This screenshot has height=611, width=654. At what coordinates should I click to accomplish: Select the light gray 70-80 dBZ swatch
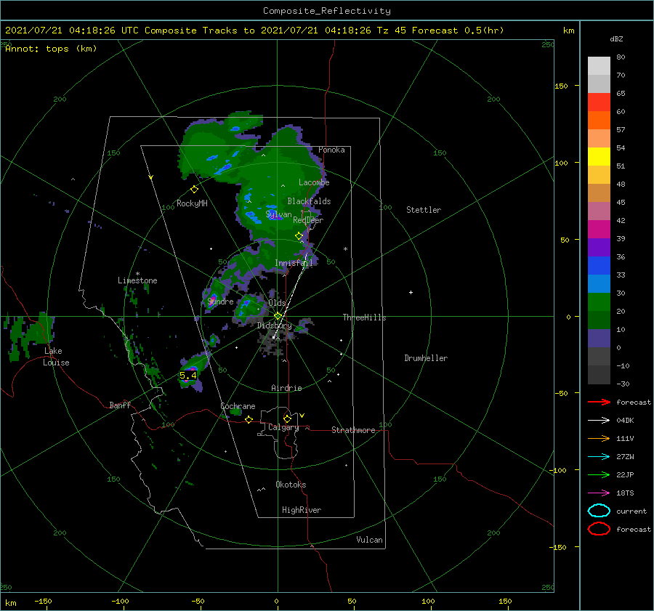[x=599, y=66]
